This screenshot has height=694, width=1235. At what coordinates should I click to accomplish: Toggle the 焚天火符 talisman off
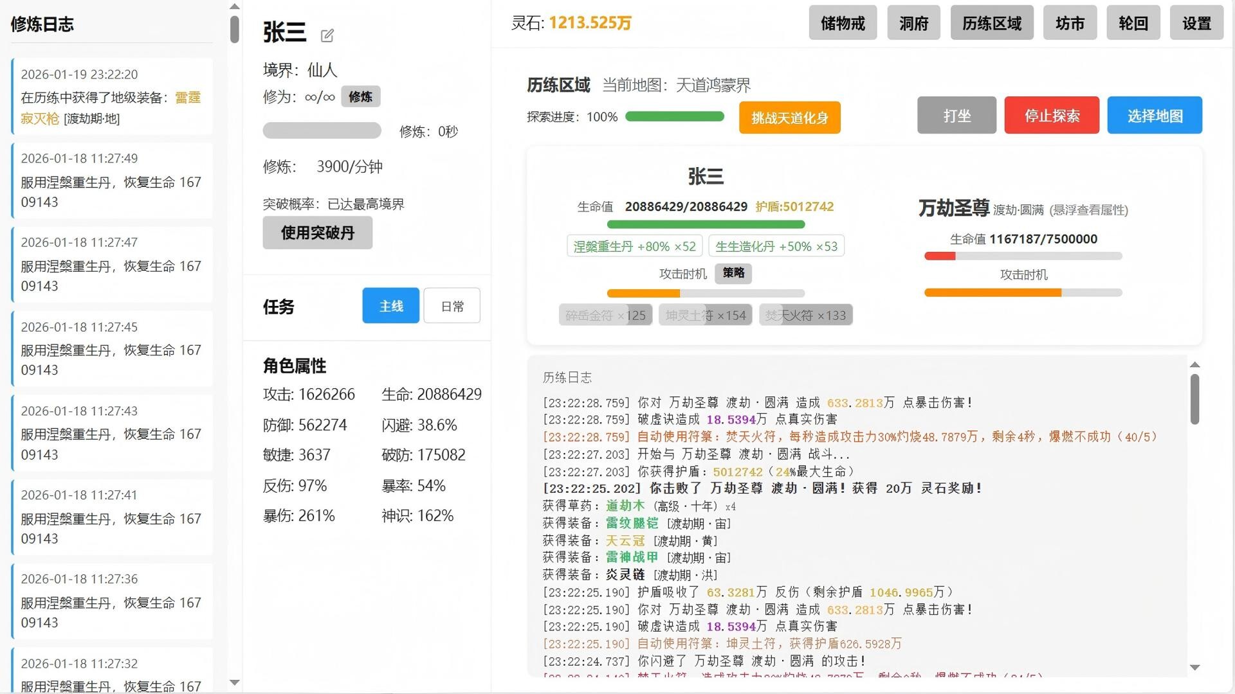(x=805, y=314)
